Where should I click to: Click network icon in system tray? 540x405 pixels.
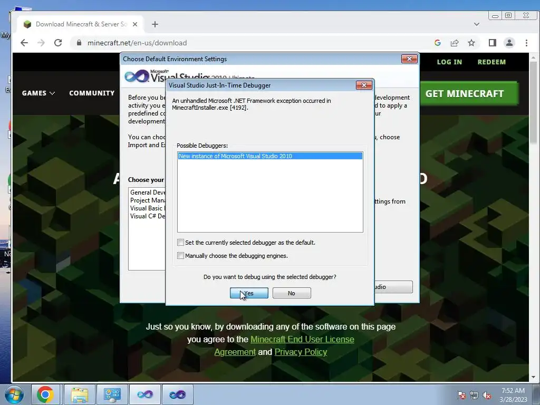[x=474, y=395]
